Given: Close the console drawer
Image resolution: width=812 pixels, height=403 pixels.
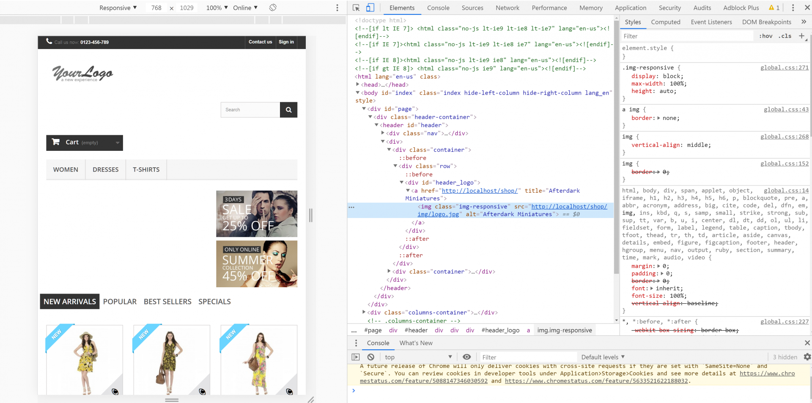Looking at the screenshot, I should point(807,343).
